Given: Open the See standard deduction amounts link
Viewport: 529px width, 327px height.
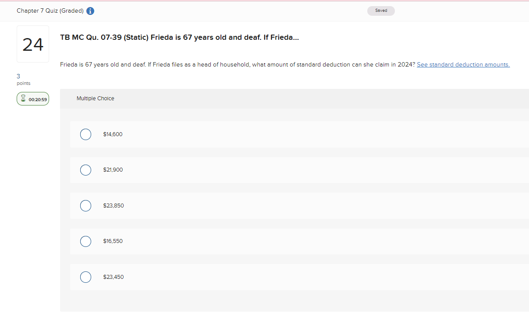Looking at the screenshot, I should coord(463,65).
